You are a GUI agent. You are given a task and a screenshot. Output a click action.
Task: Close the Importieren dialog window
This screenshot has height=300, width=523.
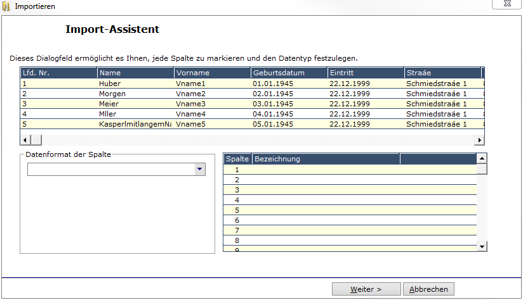coord(507,4)
